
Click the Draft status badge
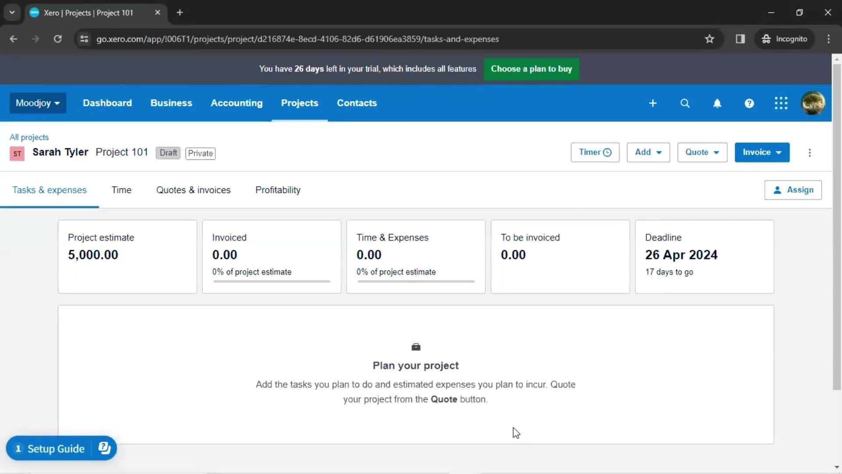click(168, 153)
